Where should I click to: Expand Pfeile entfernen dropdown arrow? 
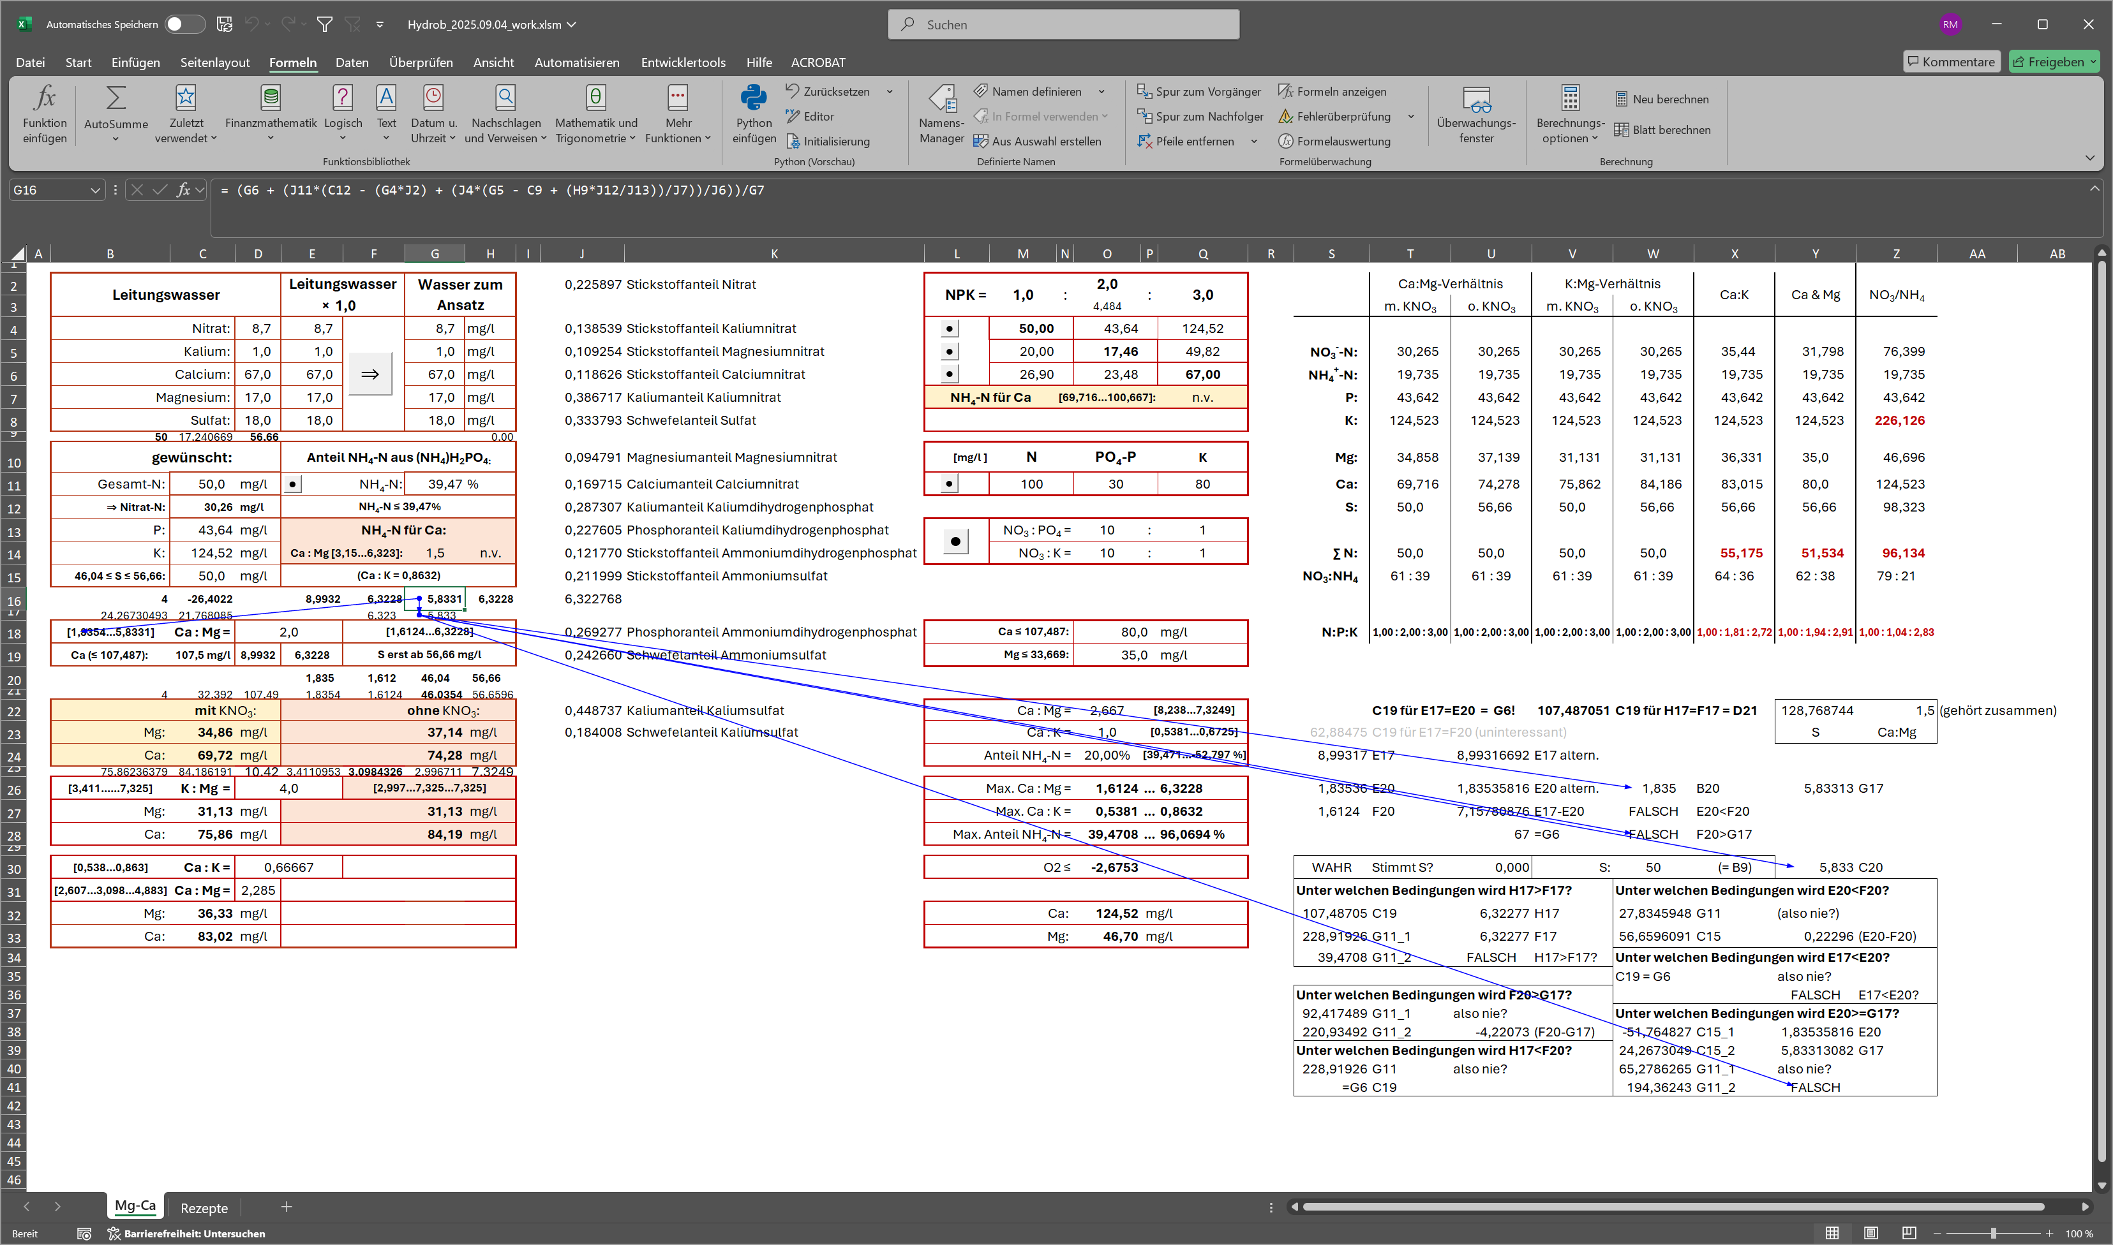pyautogui.click(x=1254, y=142)
